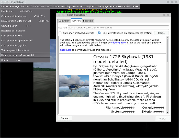Click the Cockpit rating dots
Viewport: 179px width, 138px height.
pos(159,108)
